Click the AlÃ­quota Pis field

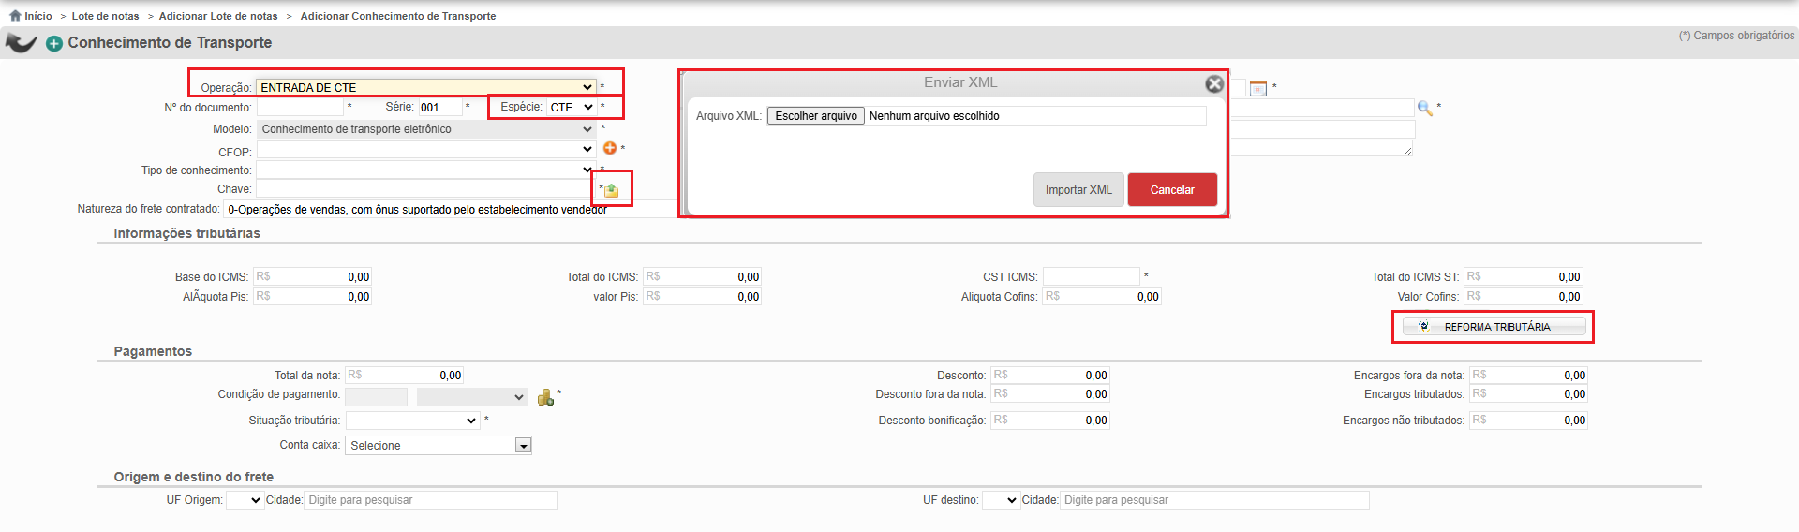click(312, 297)
